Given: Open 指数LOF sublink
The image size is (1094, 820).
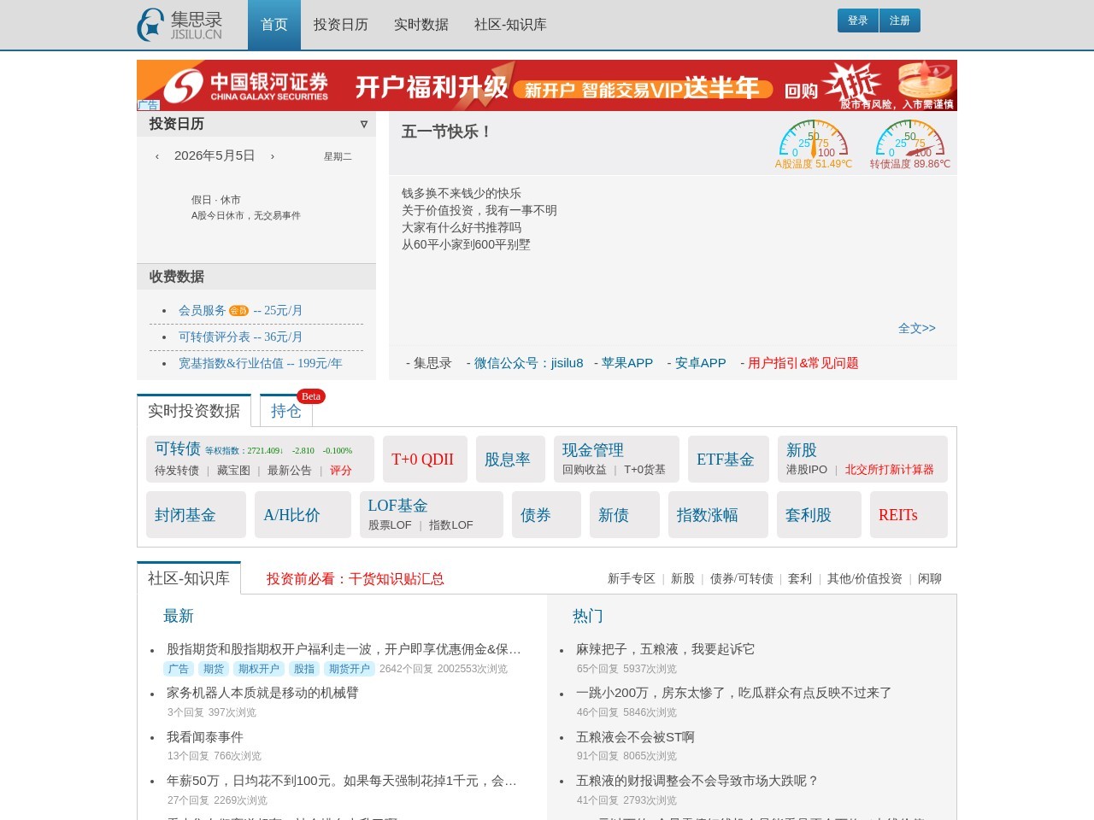Looking at the screenshot, I should pyautogui.click(x=451, y=525).
